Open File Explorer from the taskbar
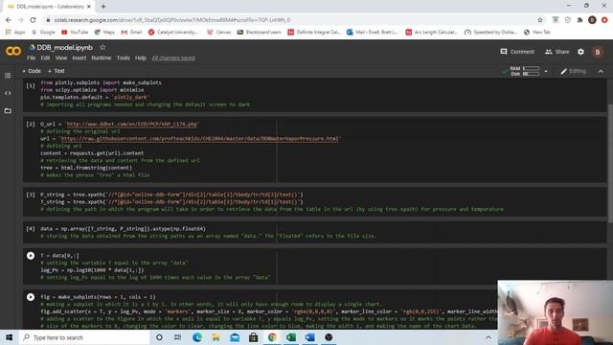Image resolution: width=613 pixels, height=345 pixels. 216,337
